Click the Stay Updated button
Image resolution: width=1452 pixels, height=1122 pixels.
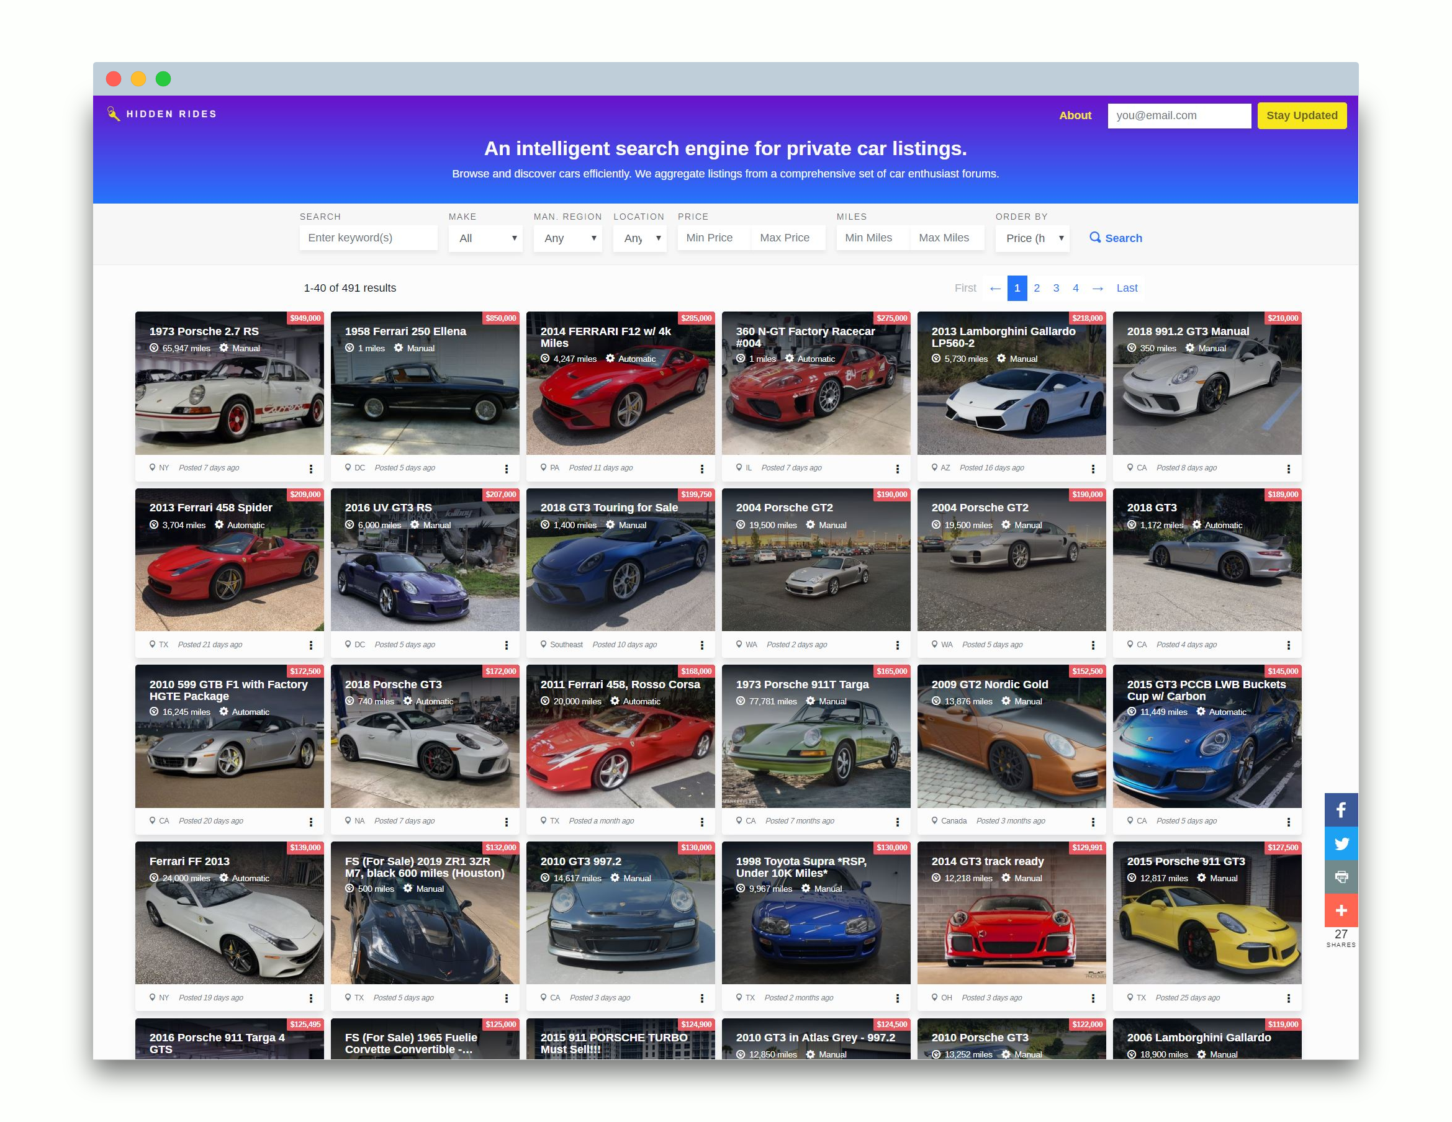(x=1301, y=115)
